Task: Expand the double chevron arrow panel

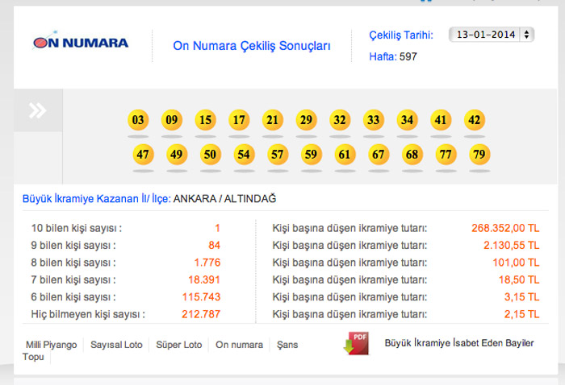Action: pos(38,110)
